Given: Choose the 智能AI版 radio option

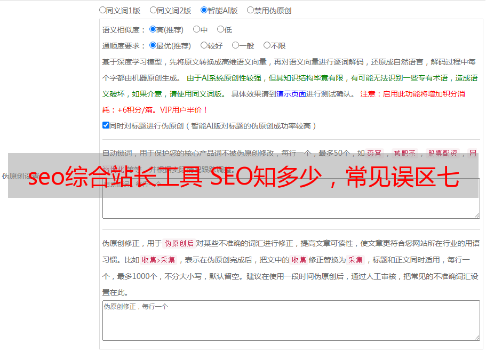Looking at the screenshot, I should click(x=204, y=10).
